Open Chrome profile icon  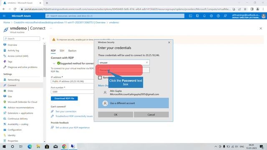pyautogui.click(x=258, y=9)
